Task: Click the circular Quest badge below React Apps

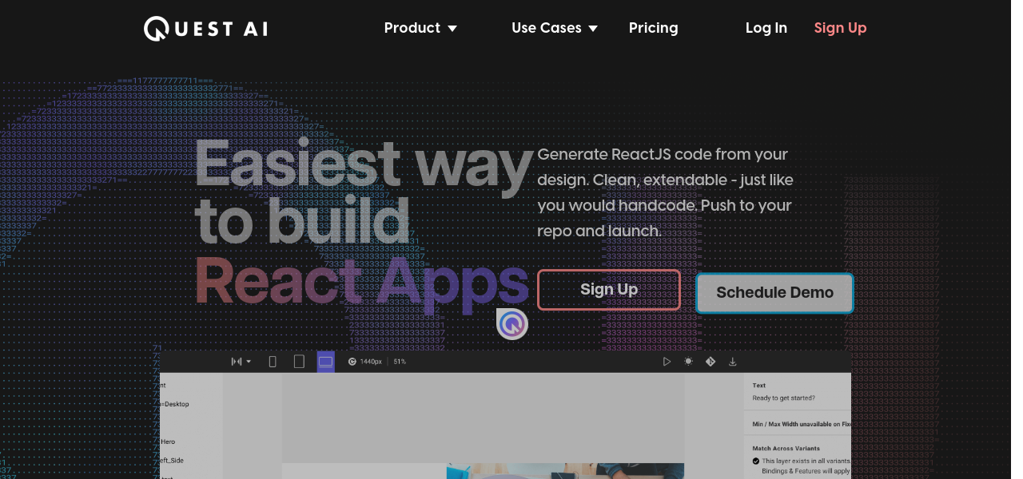Action: 512,324
